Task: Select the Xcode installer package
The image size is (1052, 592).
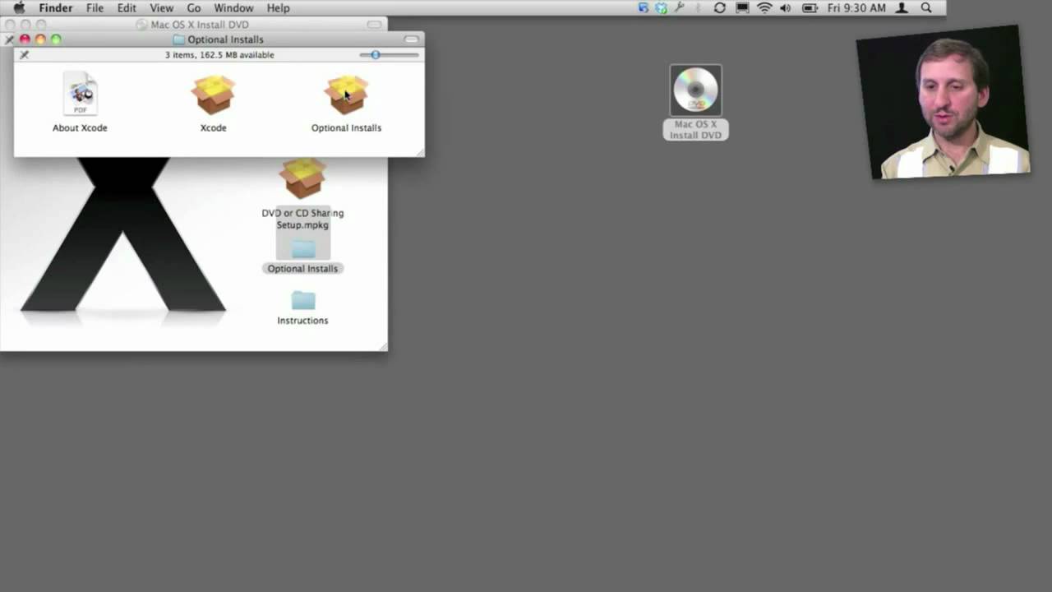Action: (x=213, y=95)
